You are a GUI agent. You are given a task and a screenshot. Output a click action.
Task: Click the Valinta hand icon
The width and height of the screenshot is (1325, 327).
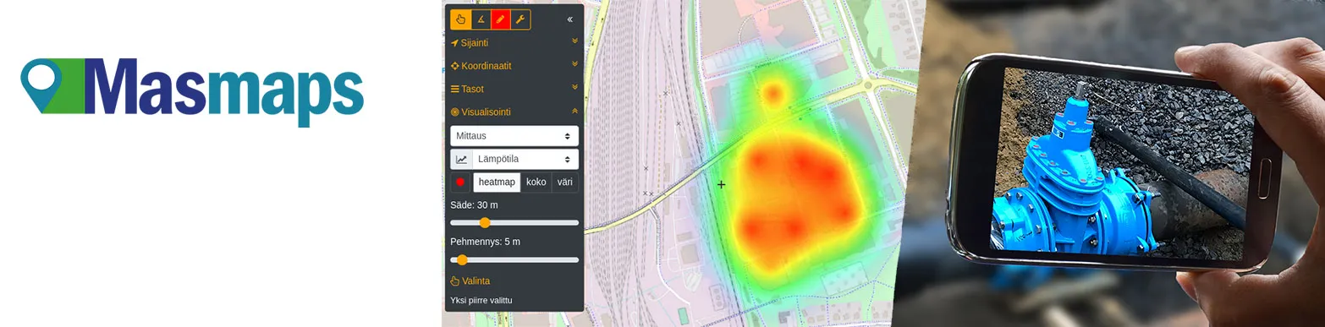coord(454,281)
